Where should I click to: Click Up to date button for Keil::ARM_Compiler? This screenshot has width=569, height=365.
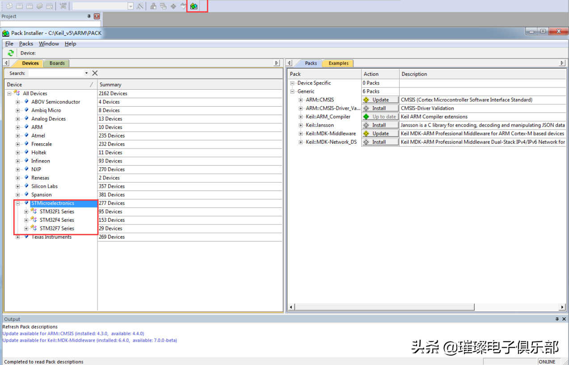coord(380,117)
